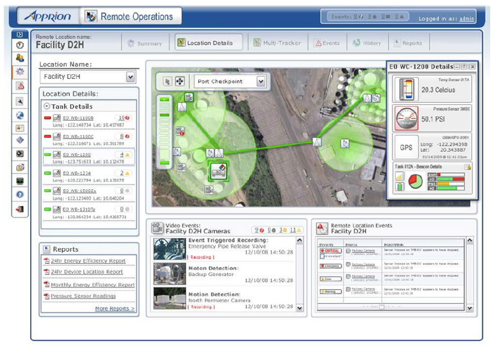Open the Emergency Pipe Release Valve video thumbnail

pos(169,248)
